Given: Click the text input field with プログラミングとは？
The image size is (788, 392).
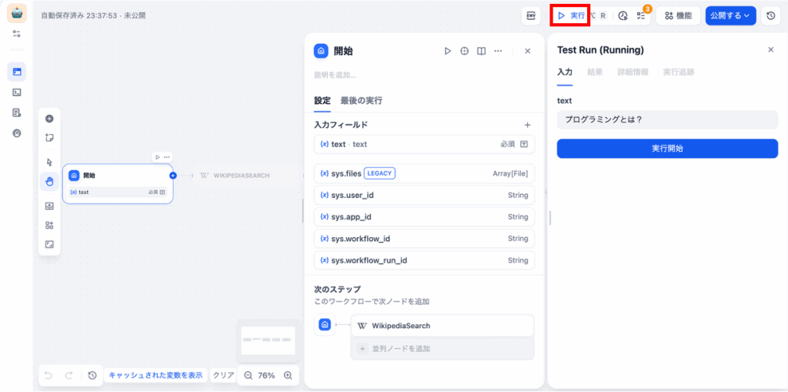Looking at the screenshot, I should click(667, 119).
